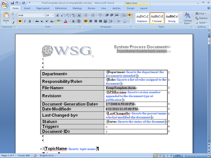Toggle Underline formatting
Viewport: 211px width, 158px height.
(30, 21)
